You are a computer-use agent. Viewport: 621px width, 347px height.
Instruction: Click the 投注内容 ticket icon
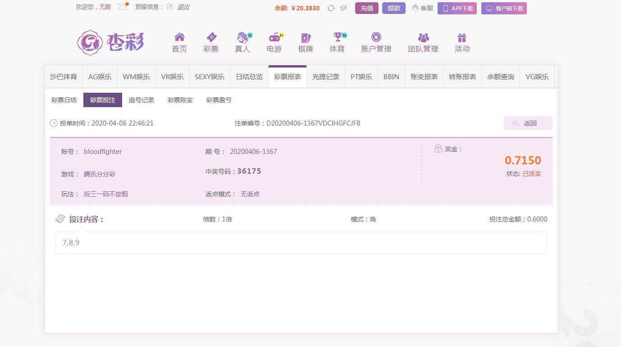pos(60,219)
